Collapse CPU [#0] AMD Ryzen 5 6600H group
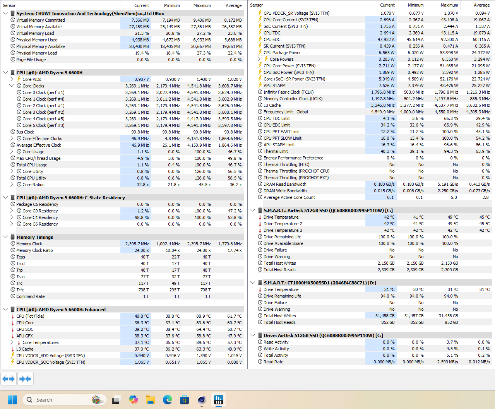This screenshot has height=409, width=495. coord(5,73)
